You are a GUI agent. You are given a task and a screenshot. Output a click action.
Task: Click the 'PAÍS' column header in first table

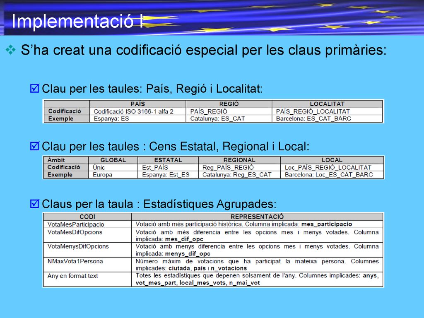pos(137,104)
